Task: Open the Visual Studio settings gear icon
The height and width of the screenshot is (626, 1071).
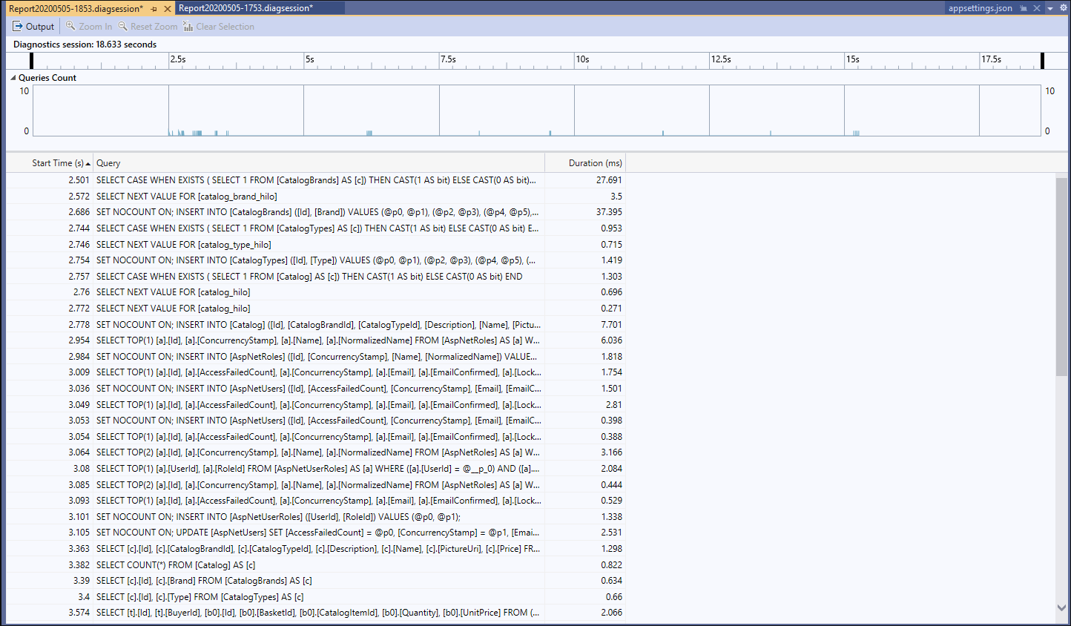Action: tap(1063, 8)
